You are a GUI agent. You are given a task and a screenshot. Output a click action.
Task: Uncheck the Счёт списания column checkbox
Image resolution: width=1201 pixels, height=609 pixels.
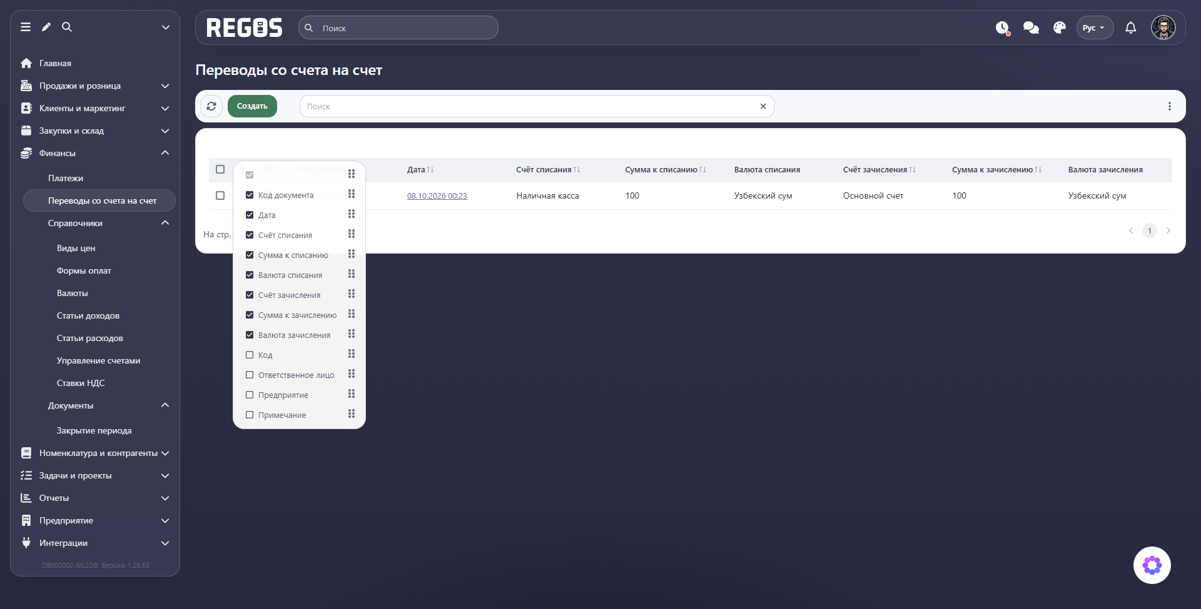point(250,235)
